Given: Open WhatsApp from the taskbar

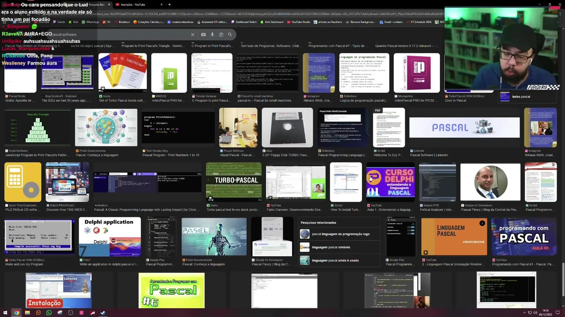Looking at the screenshot, I should tap(49, 313).
